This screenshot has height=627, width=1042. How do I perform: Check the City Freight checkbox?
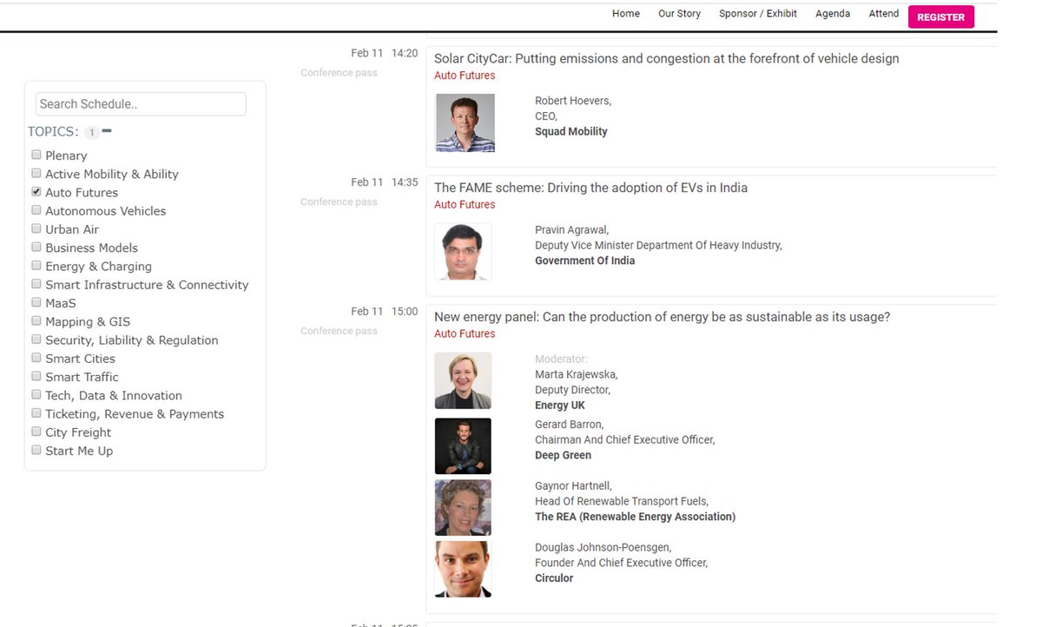click(x=36, y=431)
